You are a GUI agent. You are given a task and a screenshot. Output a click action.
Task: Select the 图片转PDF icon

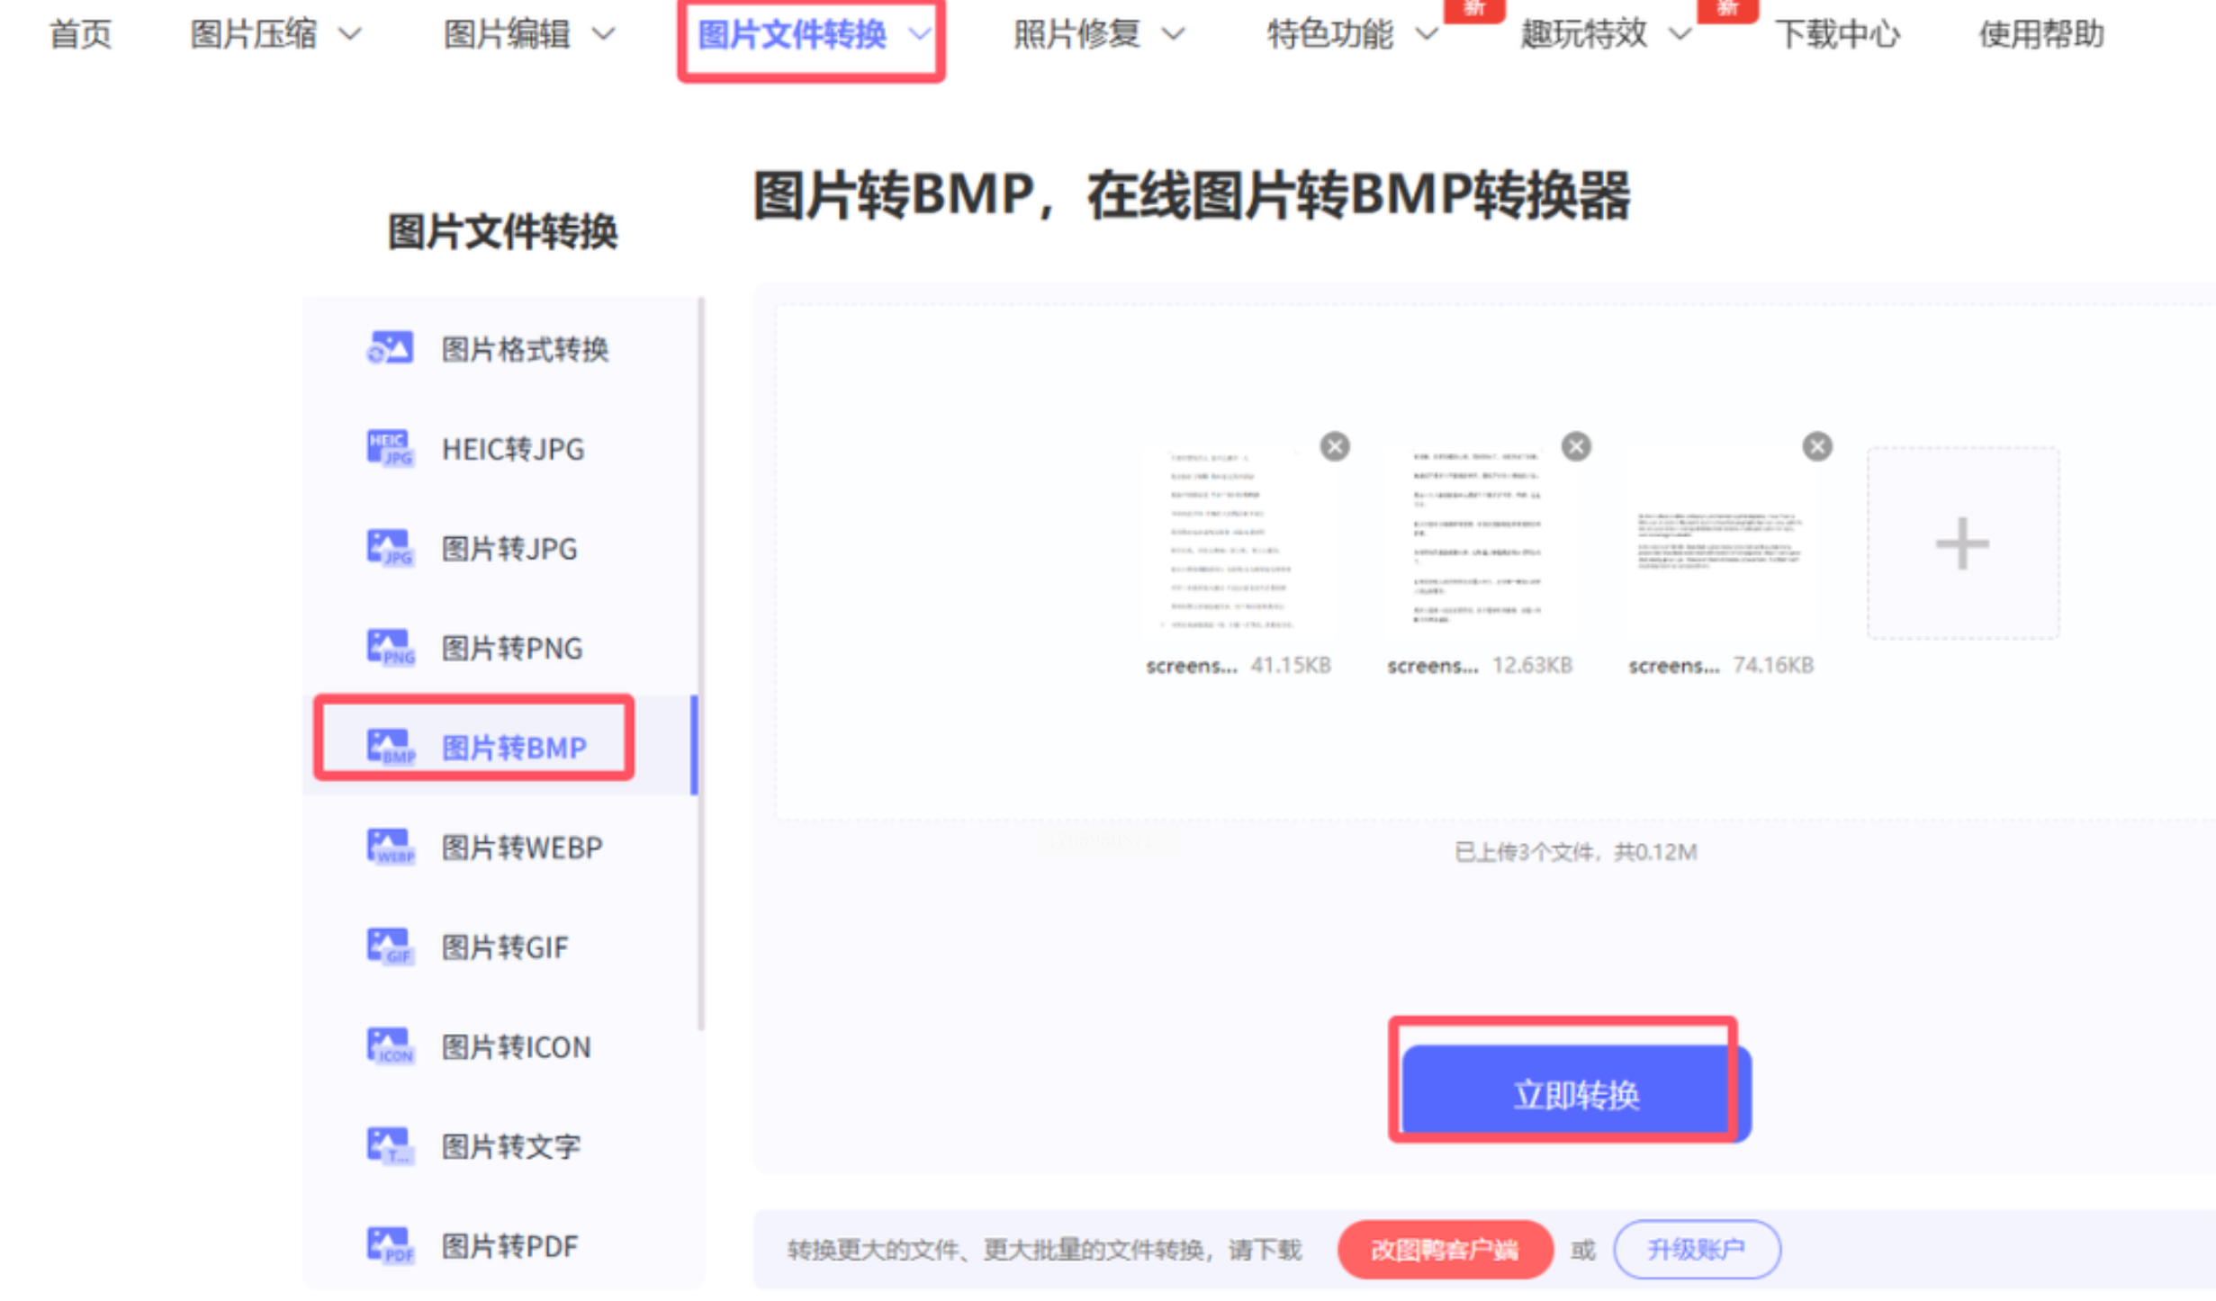(x=390, y=1246)
